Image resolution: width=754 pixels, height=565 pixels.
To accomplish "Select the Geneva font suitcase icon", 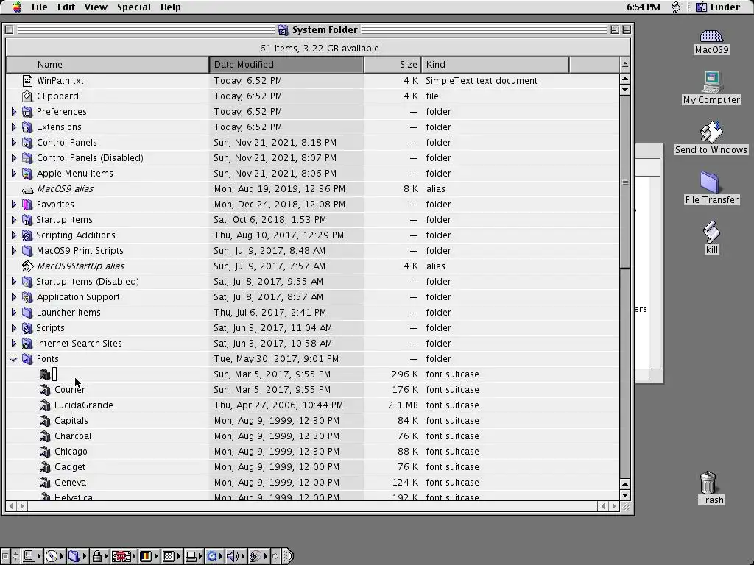I will 45,483.
